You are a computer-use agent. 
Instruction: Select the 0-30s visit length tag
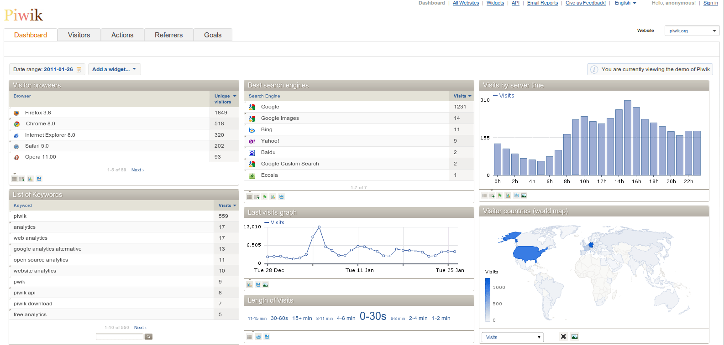(x=373, y=316)
